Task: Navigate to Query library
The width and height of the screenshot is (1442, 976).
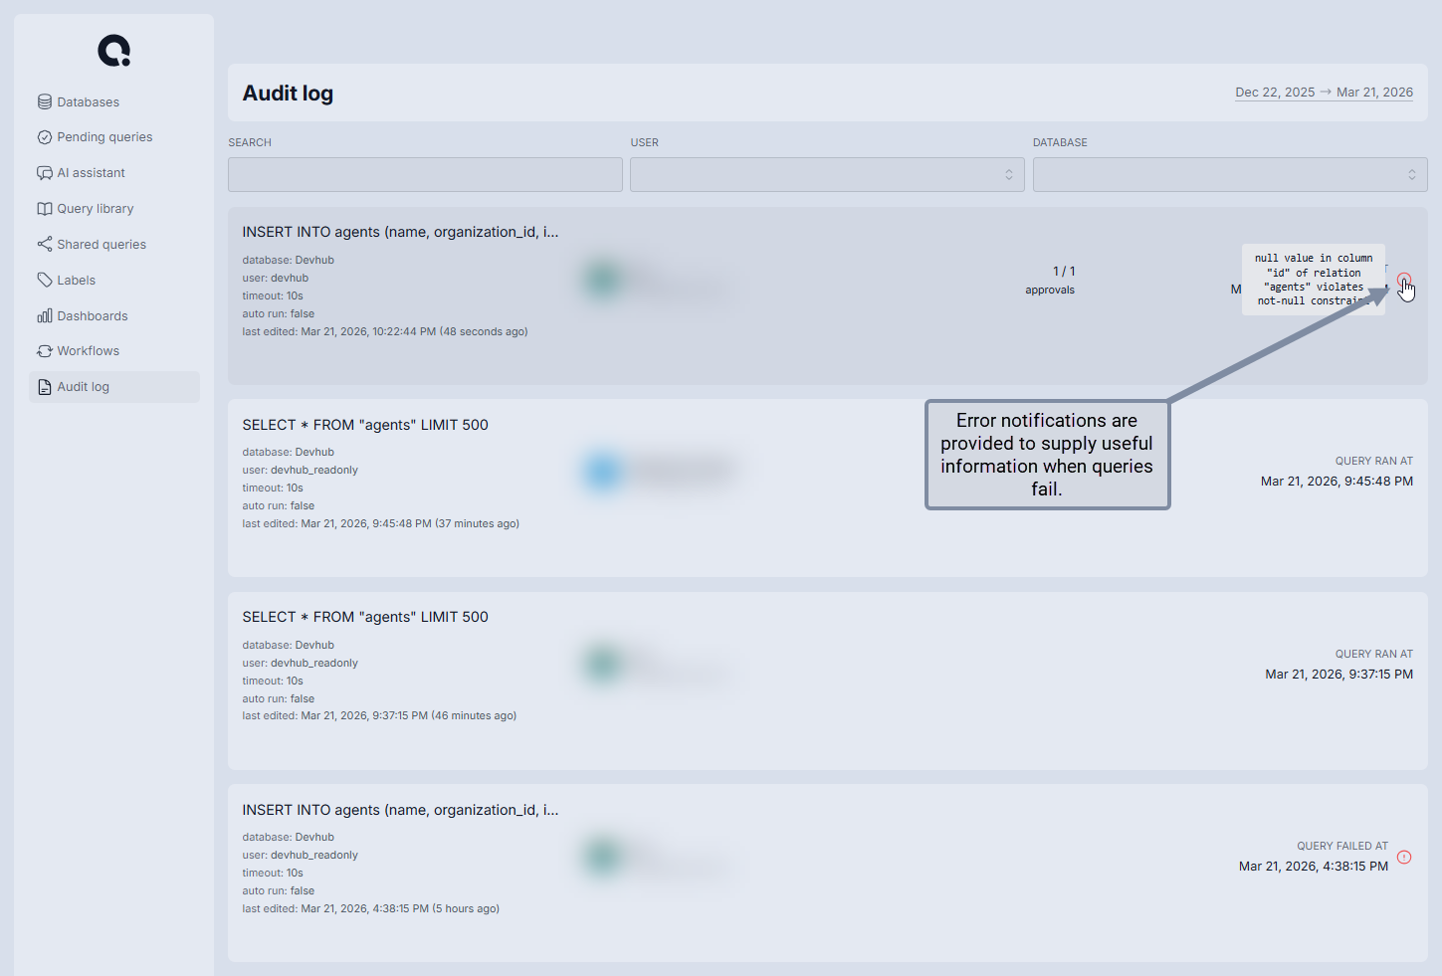Action: (114, 209)
